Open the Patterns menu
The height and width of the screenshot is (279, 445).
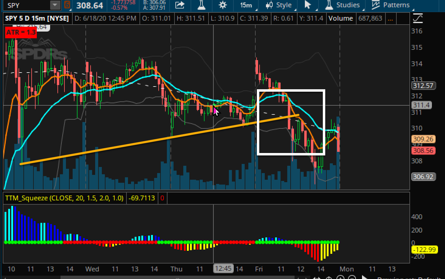pos(391,5)
